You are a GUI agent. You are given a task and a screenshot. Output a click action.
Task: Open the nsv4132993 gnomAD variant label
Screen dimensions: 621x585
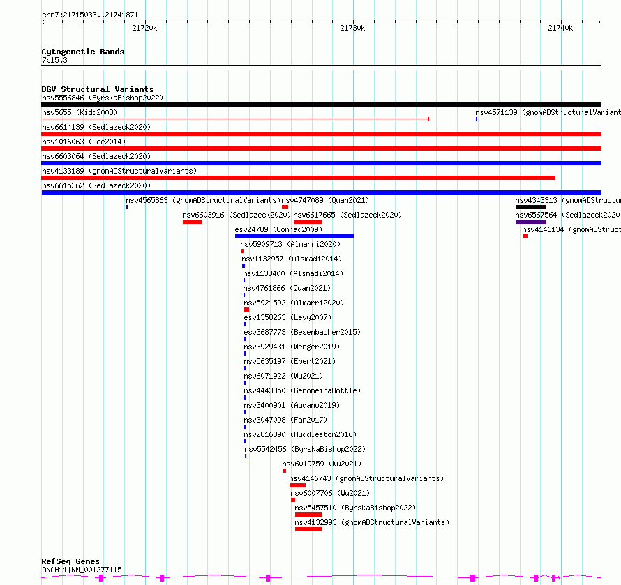pos(372,522)
